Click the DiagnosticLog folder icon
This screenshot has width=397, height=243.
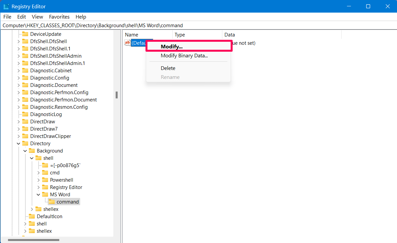(25, 114)
